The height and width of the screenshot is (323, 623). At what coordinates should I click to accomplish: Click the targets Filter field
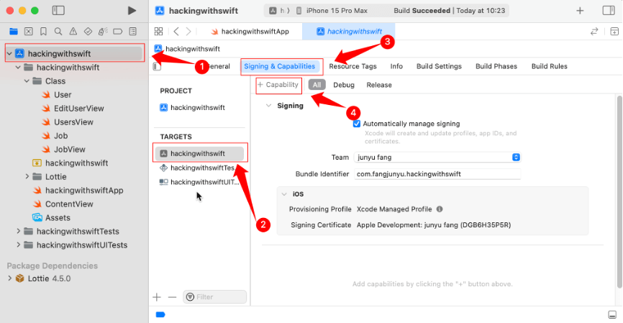pos(215,297)
